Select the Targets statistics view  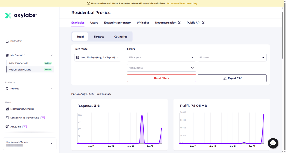coord(99,37)
